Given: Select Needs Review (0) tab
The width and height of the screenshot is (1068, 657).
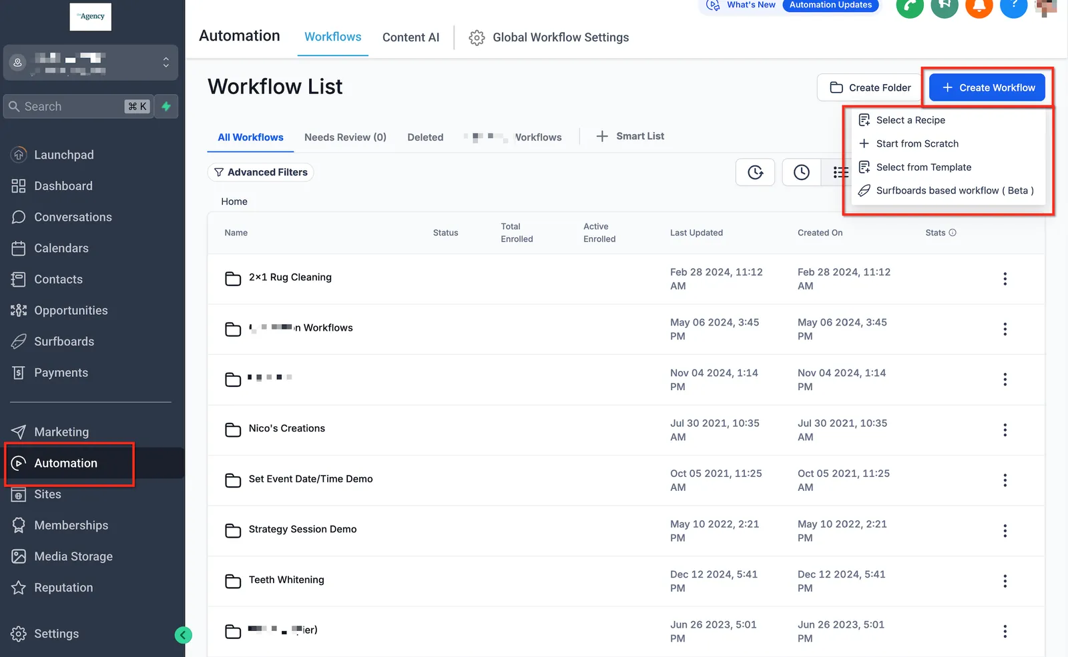Looking at the screenshot, I should tap(345, 137).
